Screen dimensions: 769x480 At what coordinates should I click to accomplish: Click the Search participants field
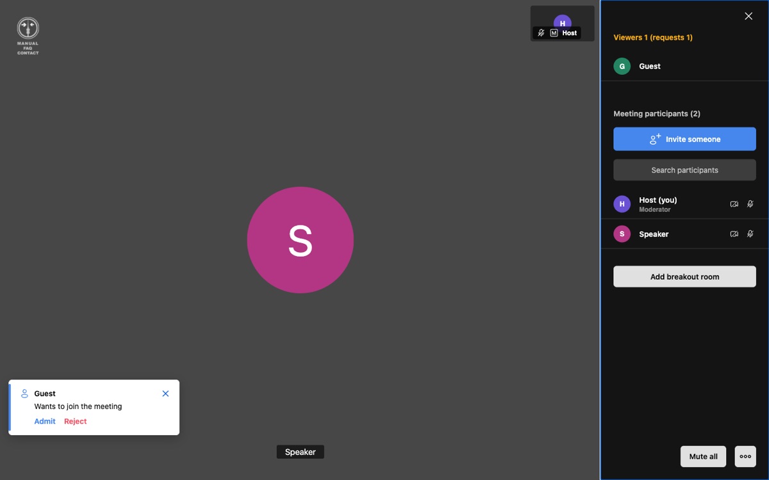(684, 170)
